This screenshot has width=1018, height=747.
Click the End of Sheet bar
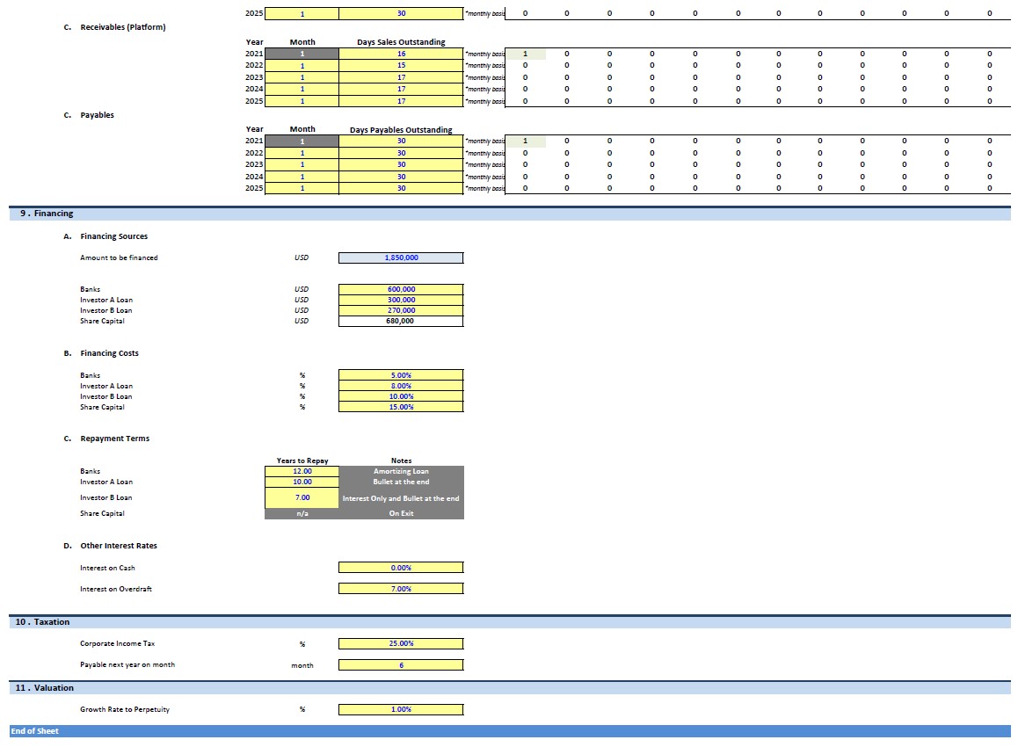(x=510, y=731)
